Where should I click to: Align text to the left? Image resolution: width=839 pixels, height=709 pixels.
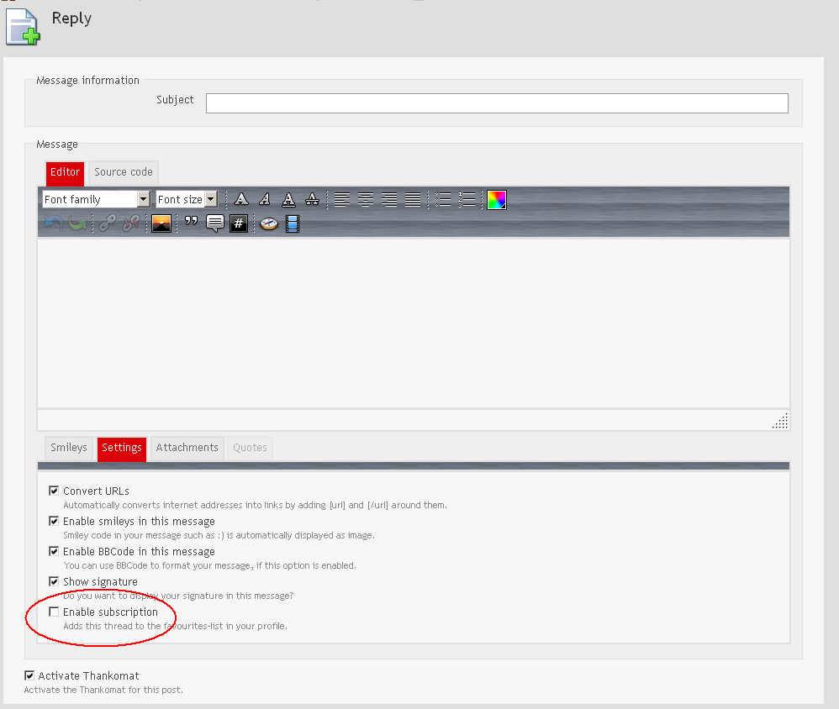tap(342, 199)
